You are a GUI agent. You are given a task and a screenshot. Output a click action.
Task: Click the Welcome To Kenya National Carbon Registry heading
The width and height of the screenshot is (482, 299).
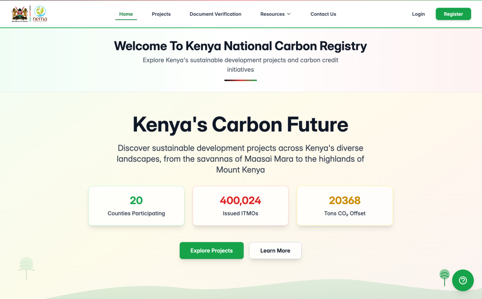(241, 46)
